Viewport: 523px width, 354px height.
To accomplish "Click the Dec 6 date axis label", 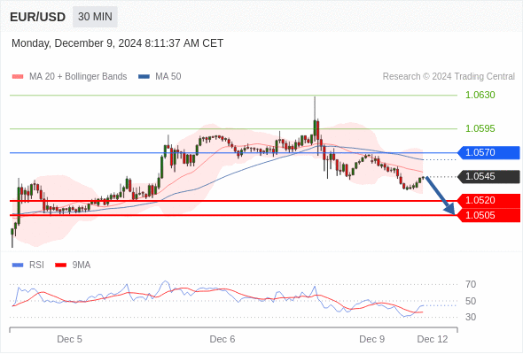I will 222,339.
